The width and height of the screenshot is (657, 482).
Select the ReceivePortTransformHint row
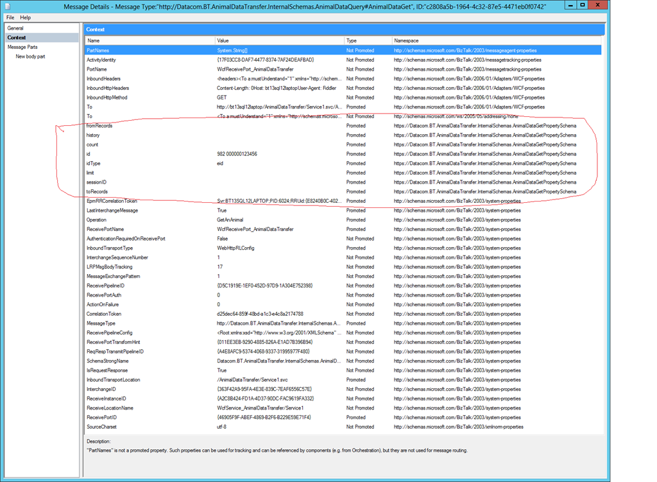pyautogui.click(x=343, y=342)
